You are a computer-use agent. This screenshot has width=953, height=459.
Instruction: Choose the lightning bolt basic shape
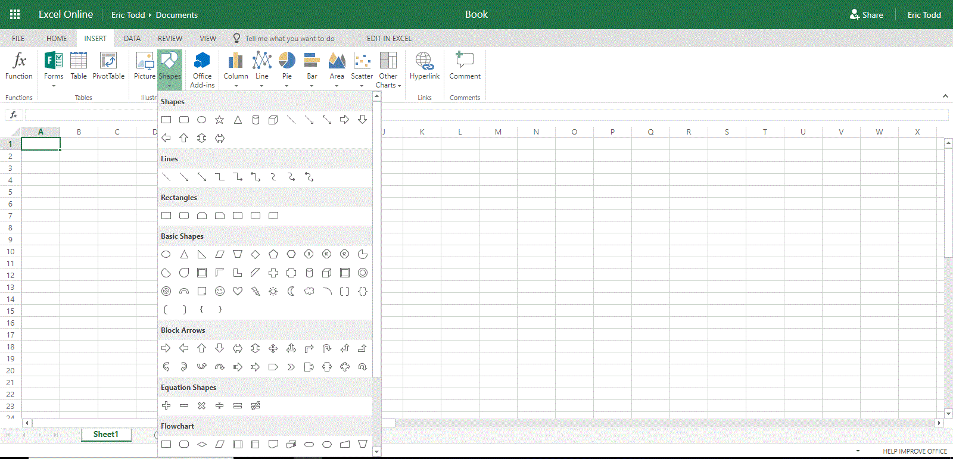[x=256, y=291]
